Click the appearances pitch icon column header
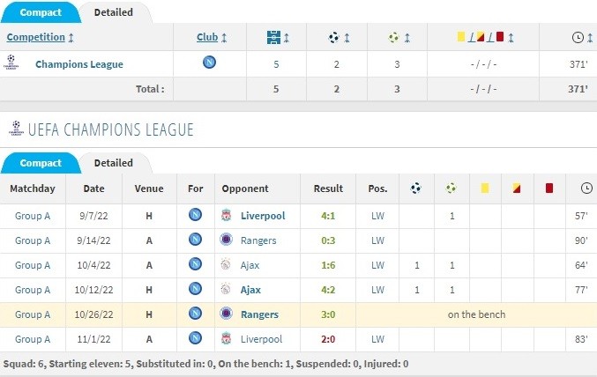This screenshot has height=377, width=597. pyautogui.click(x=273, y=37)
